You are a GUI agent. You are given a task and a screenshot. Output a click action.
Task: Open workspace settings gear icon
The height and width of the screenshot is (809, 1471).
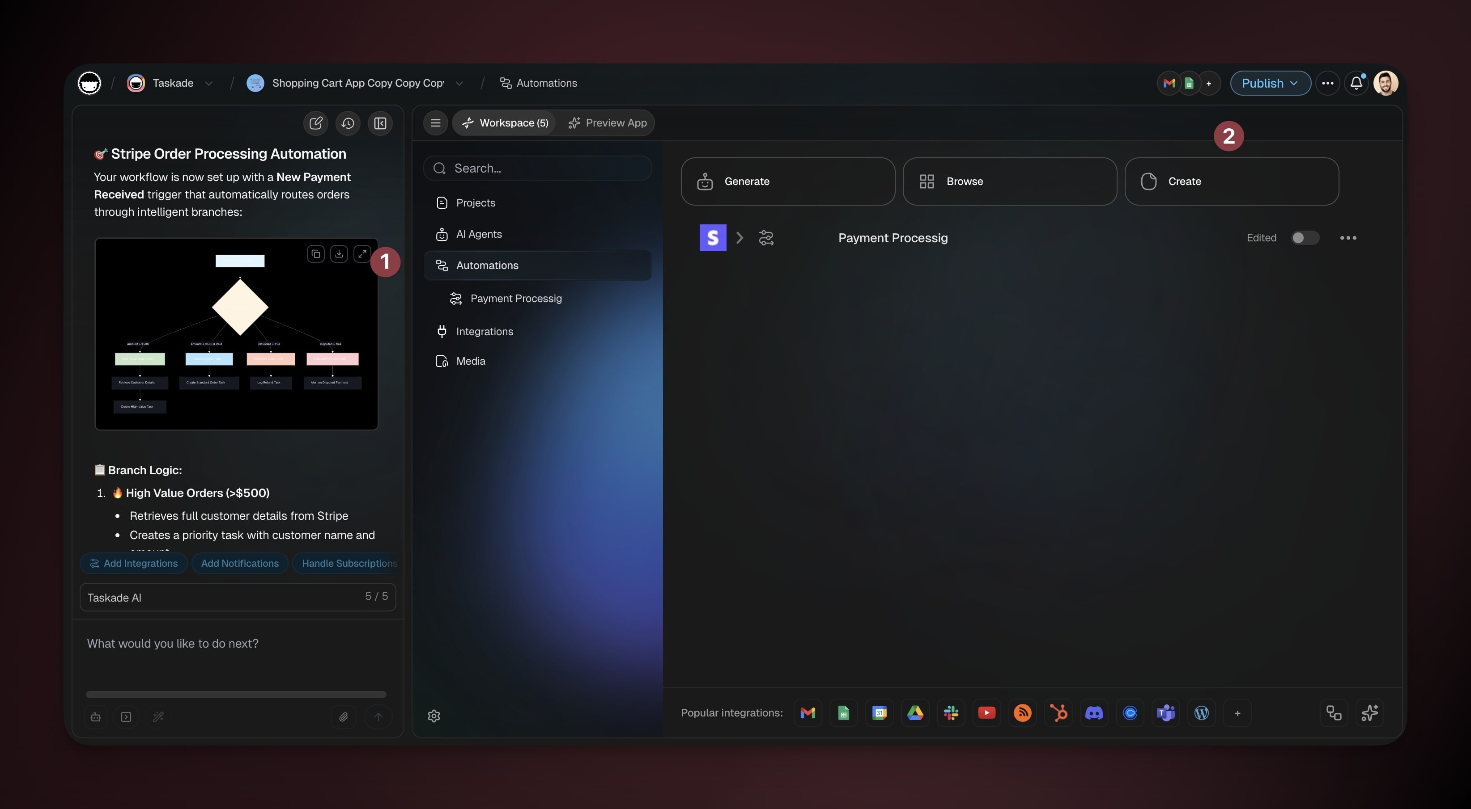(434, 716)
